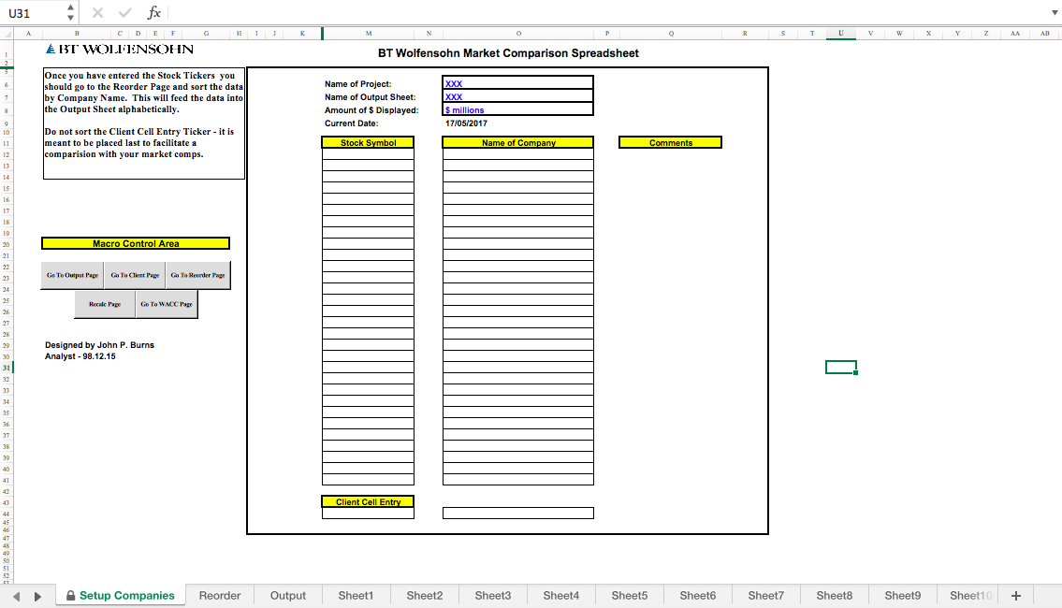This screenshot has width=1062, height=608.
Task: Open the Sheet6 tab
Action: click(x=698, y=596)
